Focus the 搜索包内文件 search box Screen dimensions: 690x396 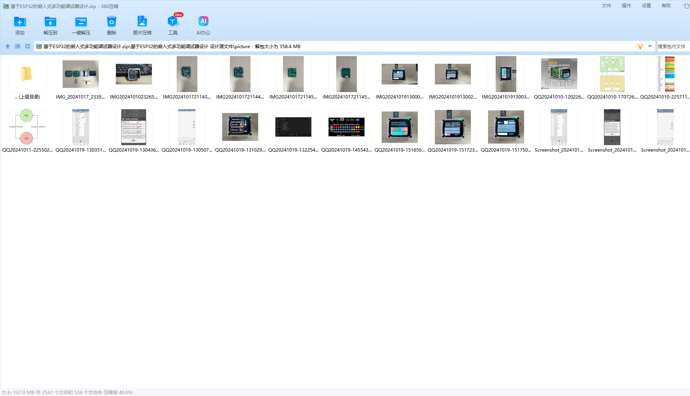coord(673,47)
